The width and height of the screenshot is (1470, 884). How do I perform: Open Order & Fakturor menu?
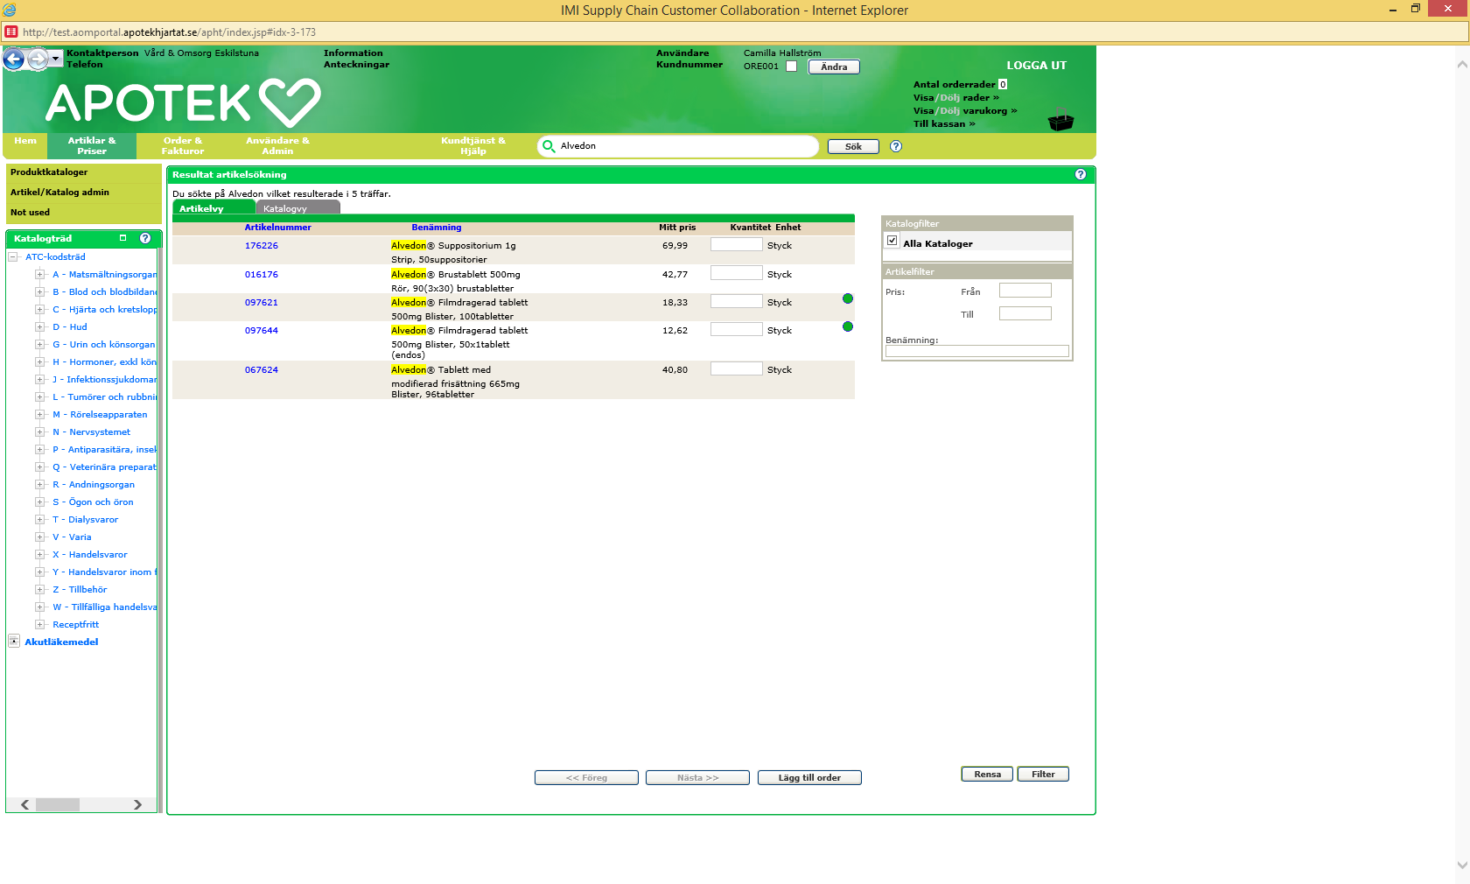[183, 146]
